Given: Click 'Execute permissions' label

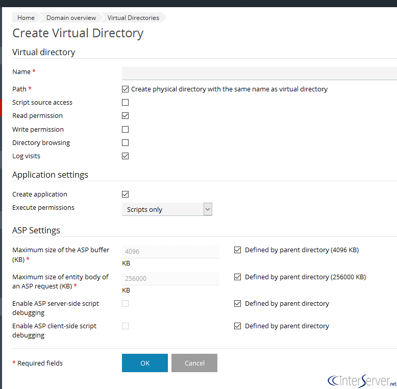Looking at the screenshot, I should pyautogui.click(x=43, y=208).
